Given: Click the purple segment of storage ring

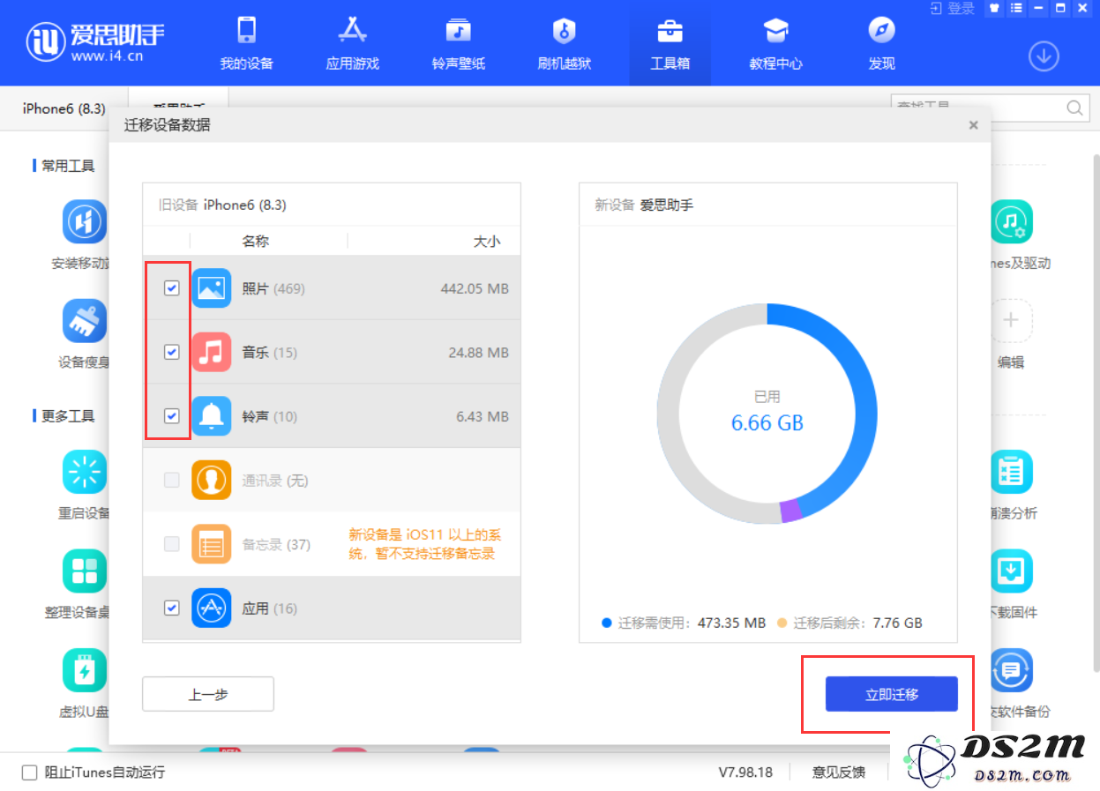Looking at the screenshot, I should point(790,511).
